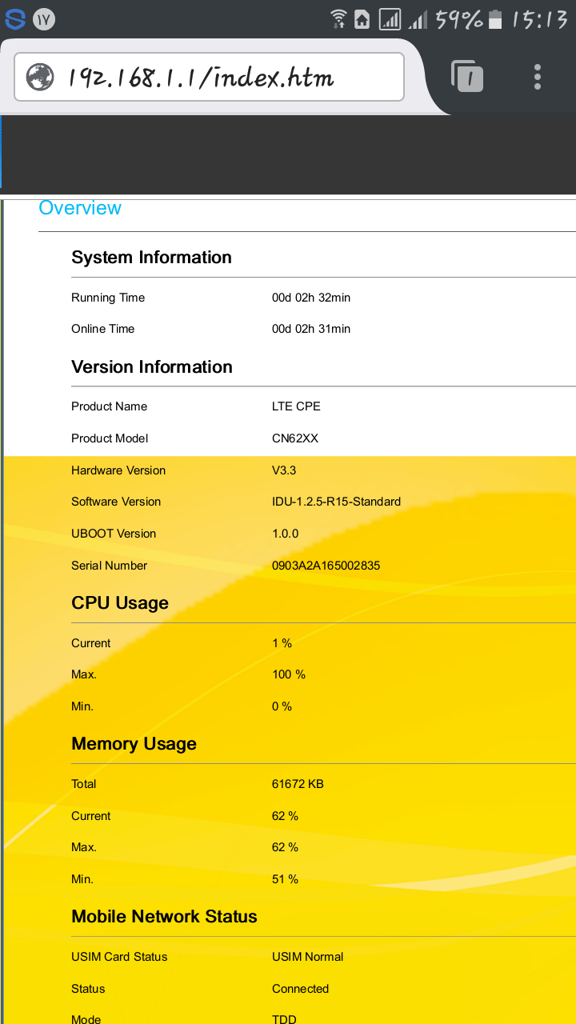Click the Software Version label
The height and width of the screenshot is (1024, 576).
tap(116, 502)
